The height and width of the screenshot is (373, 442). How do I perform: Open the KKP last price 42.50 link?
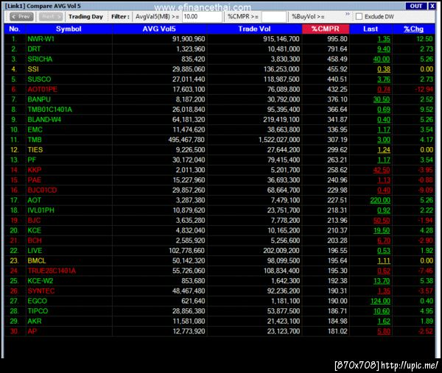(x=382, y=170)
